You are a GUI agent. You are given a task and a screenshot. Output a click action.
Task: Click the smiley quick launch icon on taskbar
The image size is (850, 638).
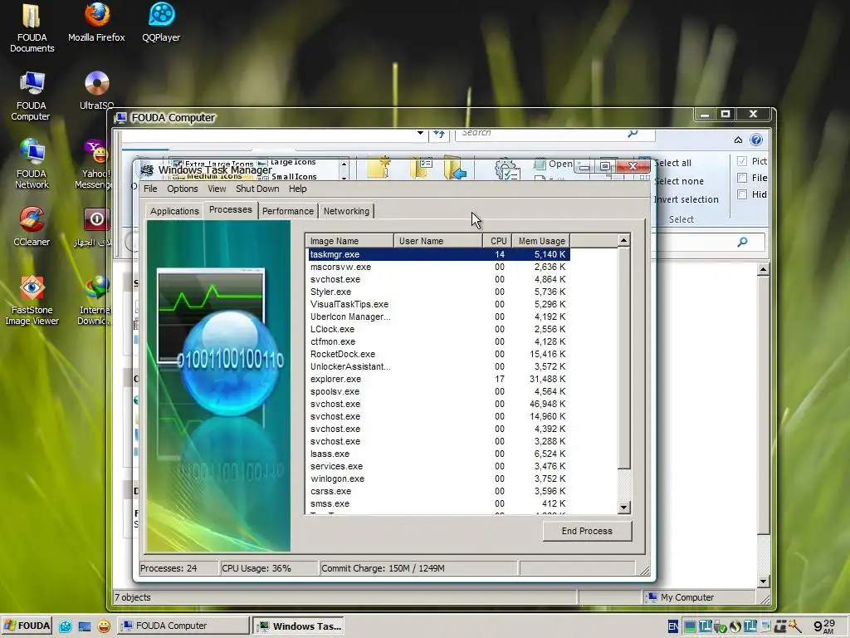(x=104, y=626)
